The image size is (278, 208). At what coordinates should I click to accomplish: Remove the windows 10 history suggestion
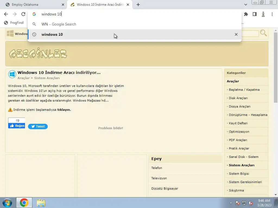(x=236, y=34)
